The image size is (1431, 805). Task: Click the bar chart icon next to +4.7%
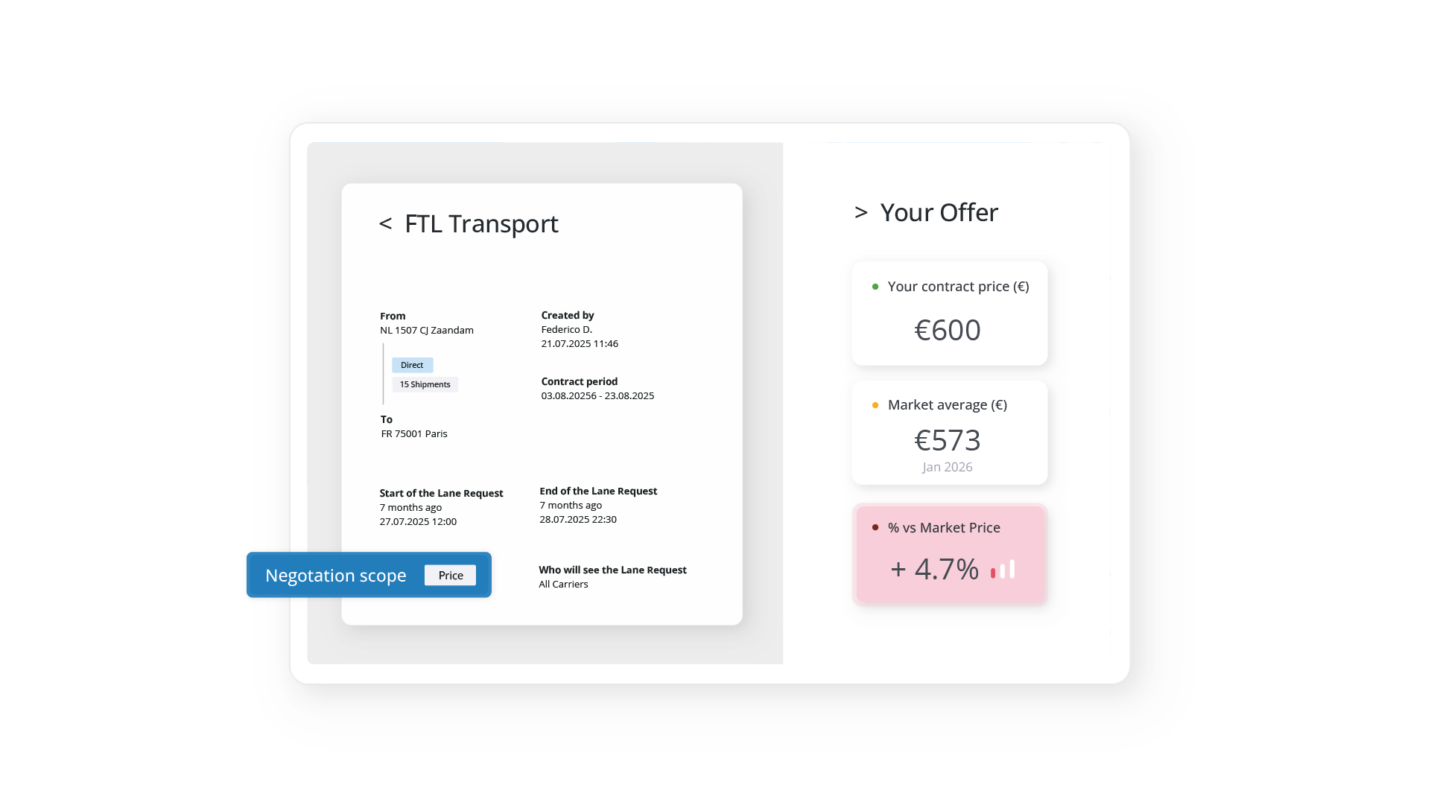[1003, 570]
